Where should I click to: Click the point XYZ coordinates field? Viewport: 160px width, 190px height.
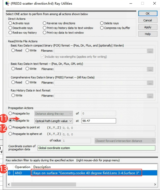[109, 128]
